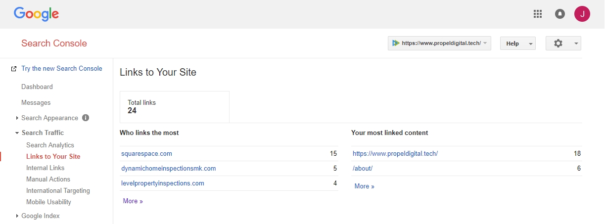Open https://www.propeldigital.tech/ in most linked content
Image resolution: width=605 pixels, height=224 pixels.
(395, 154)
